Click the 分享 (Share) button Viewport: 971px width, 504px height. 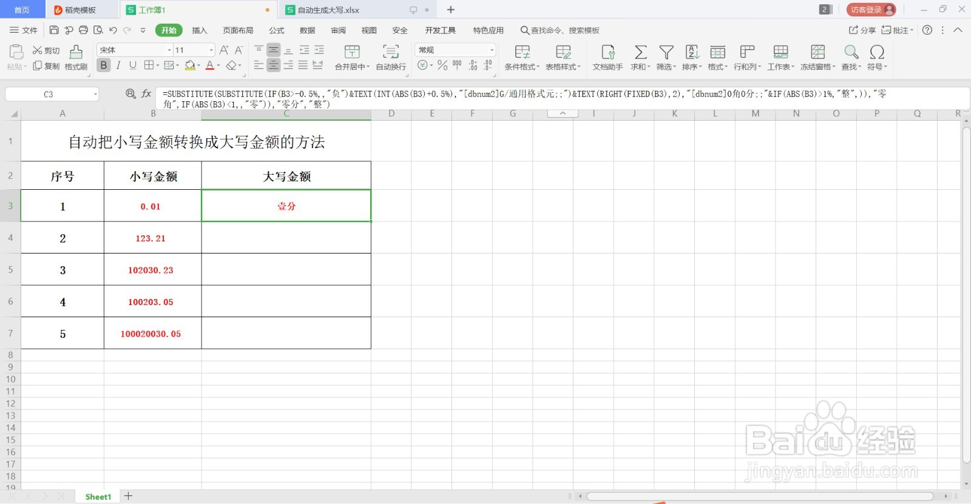[x=862, y=30]
